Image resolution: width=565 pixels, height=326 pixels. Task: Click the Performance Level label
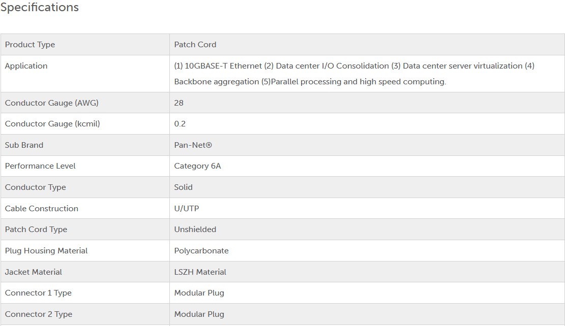(x=40, y=166)
